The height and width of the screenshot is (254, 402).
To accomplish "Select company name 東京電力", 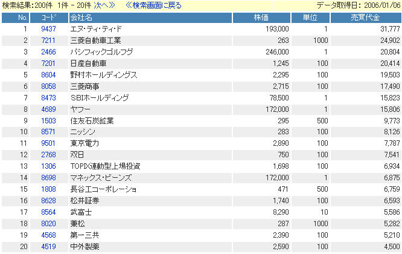I will [x=85, y=143].
